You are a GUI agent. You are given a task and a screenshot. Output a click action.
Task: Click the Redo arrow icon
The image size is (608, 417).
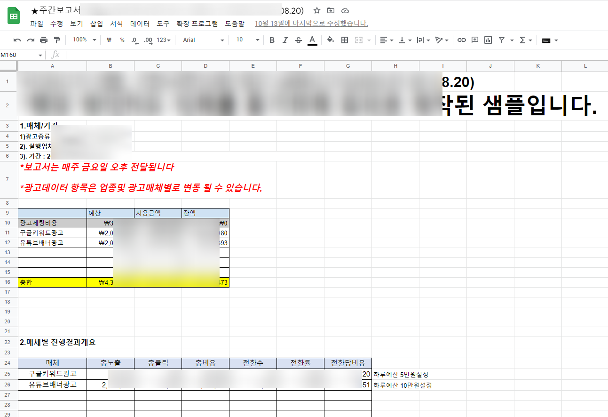pyautogui.click(x=31, y=40)
